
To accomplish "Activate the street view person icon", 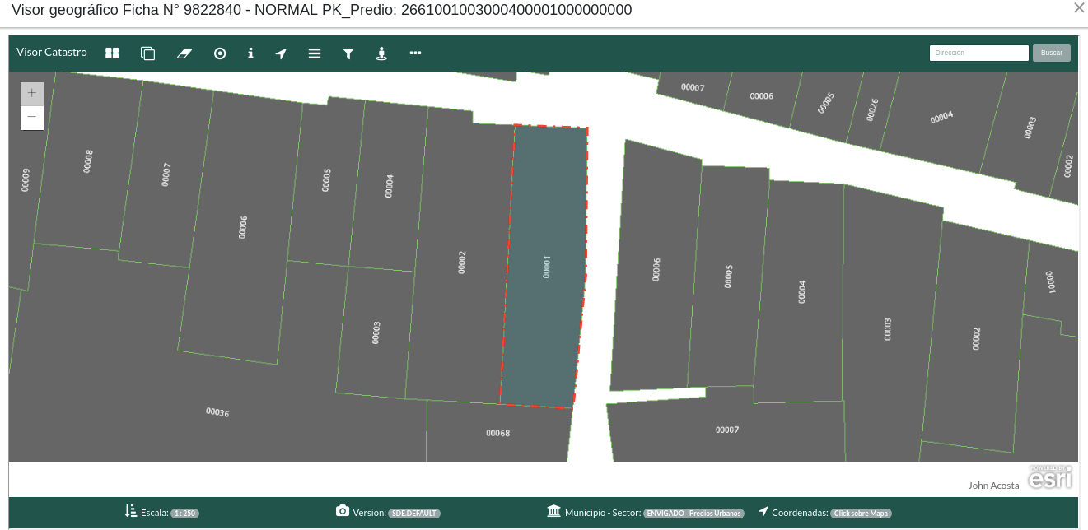I will (381, 53).
